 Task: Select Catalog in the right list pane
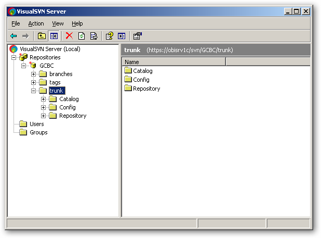(x=143, y=71)
